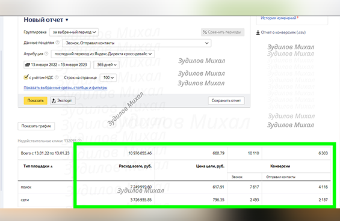
Task: Click the сети calls value 2 493
Action: coord(254,200)
